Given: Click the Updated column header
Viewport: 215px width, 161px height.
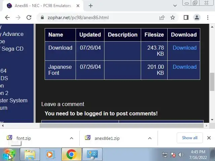Looking at the screenshot, I should point(90,35).
